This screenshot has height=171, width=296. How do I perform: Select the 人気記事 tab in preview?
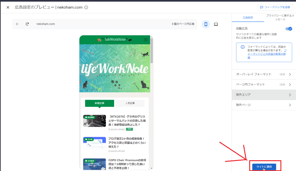click(130, 103)
